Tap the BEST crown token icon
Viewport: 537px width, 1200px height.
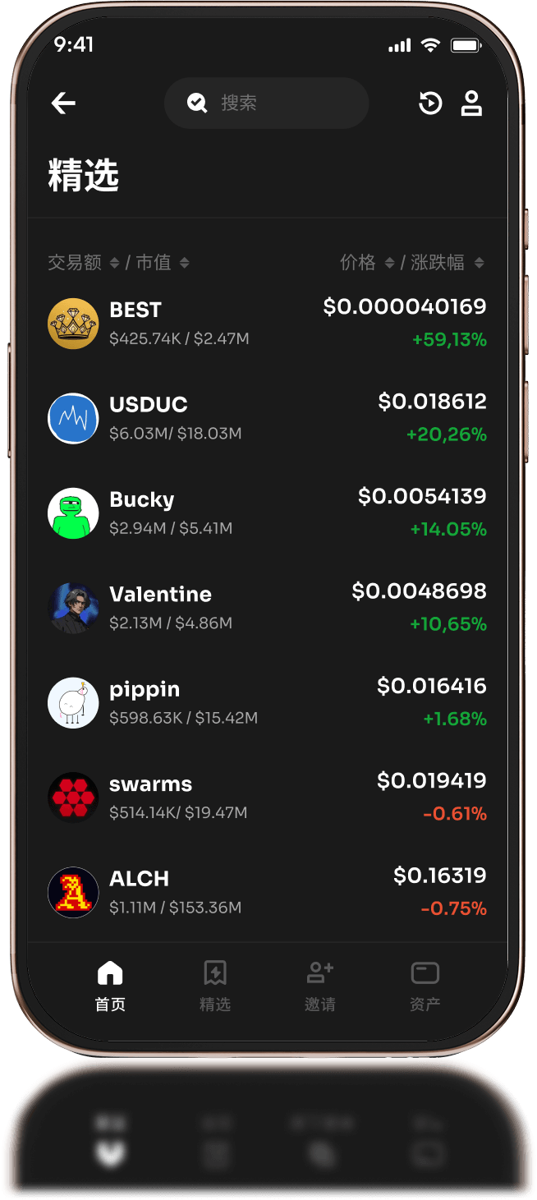(73, 324)
